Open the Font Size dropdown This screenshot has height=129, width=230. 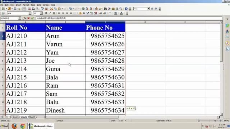tap(41, 13)
